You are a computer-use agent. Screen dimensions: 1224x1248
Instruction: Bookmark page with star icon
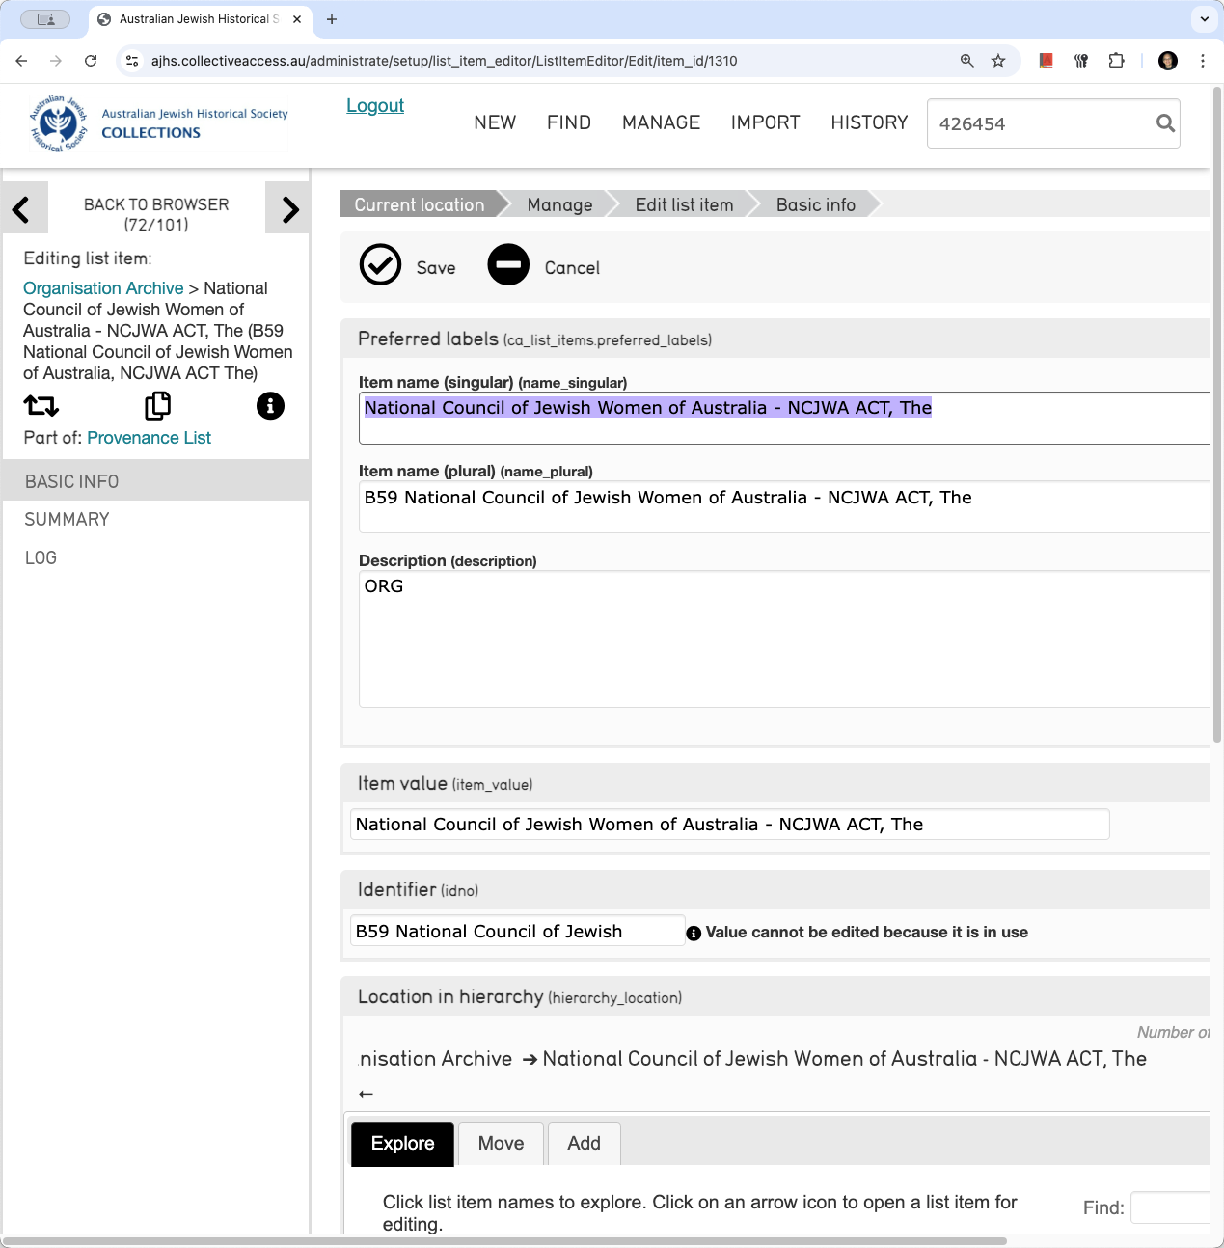pos(998,61)
